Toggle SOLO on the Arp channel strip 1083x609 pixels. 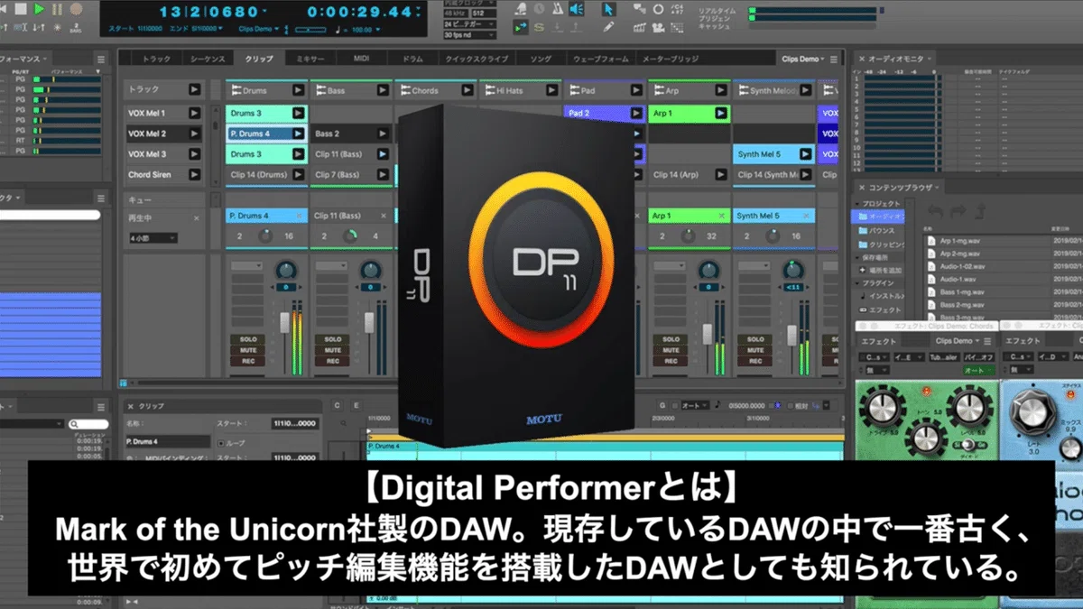click(x=671, y=339)
